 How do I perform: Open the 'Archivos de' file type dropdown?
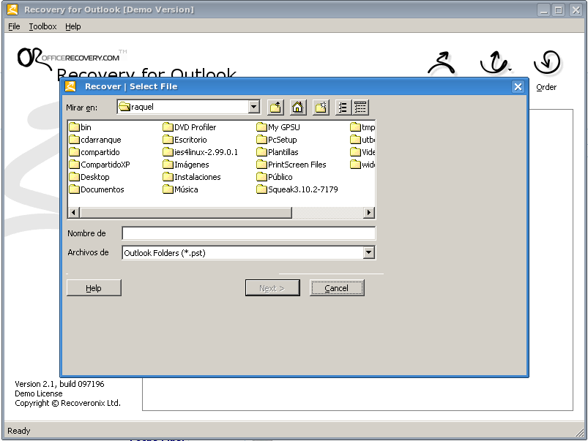368,252
